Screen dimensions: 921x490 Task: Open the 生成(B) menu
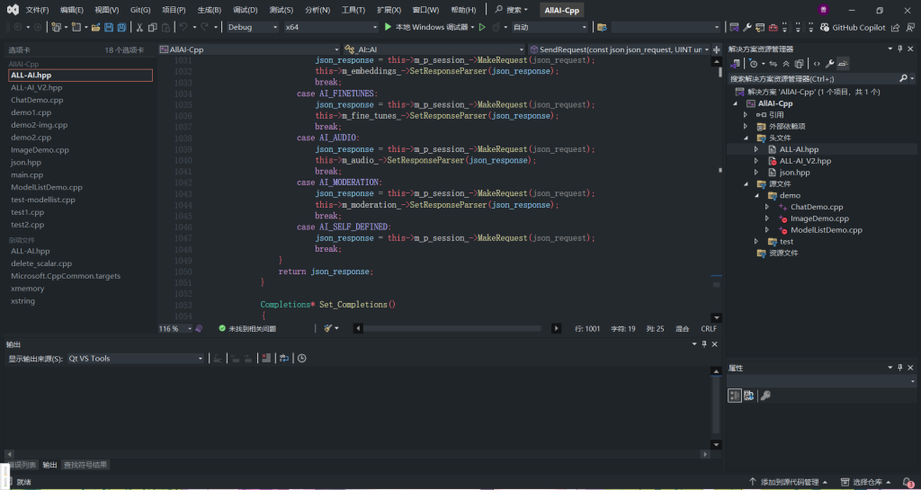(x=210, y=10)
